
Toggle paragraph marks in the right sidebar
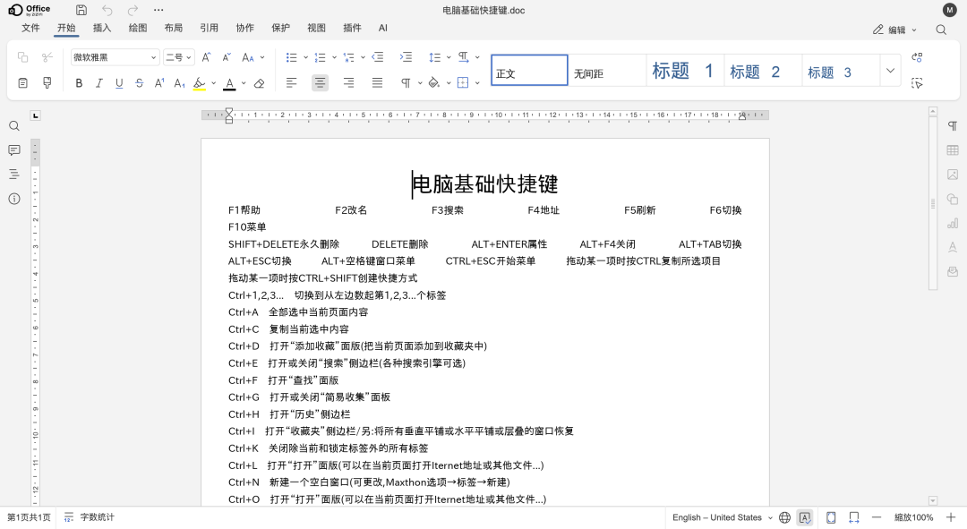[952, 126]
